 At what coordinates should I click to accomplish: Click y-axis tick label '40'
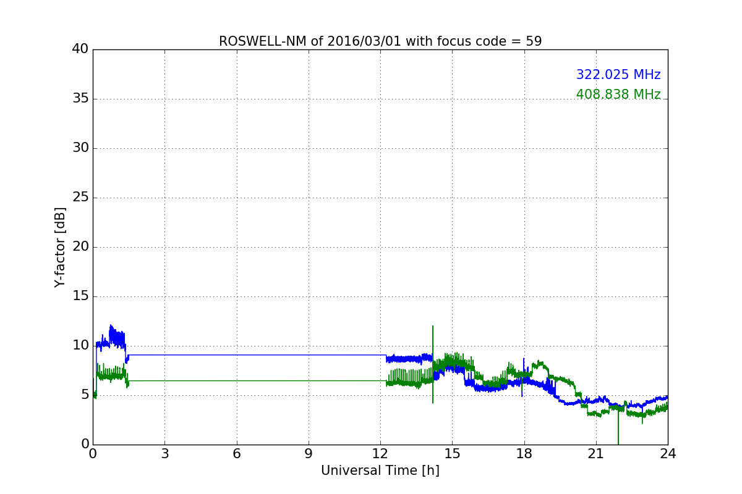click(81, 49)
